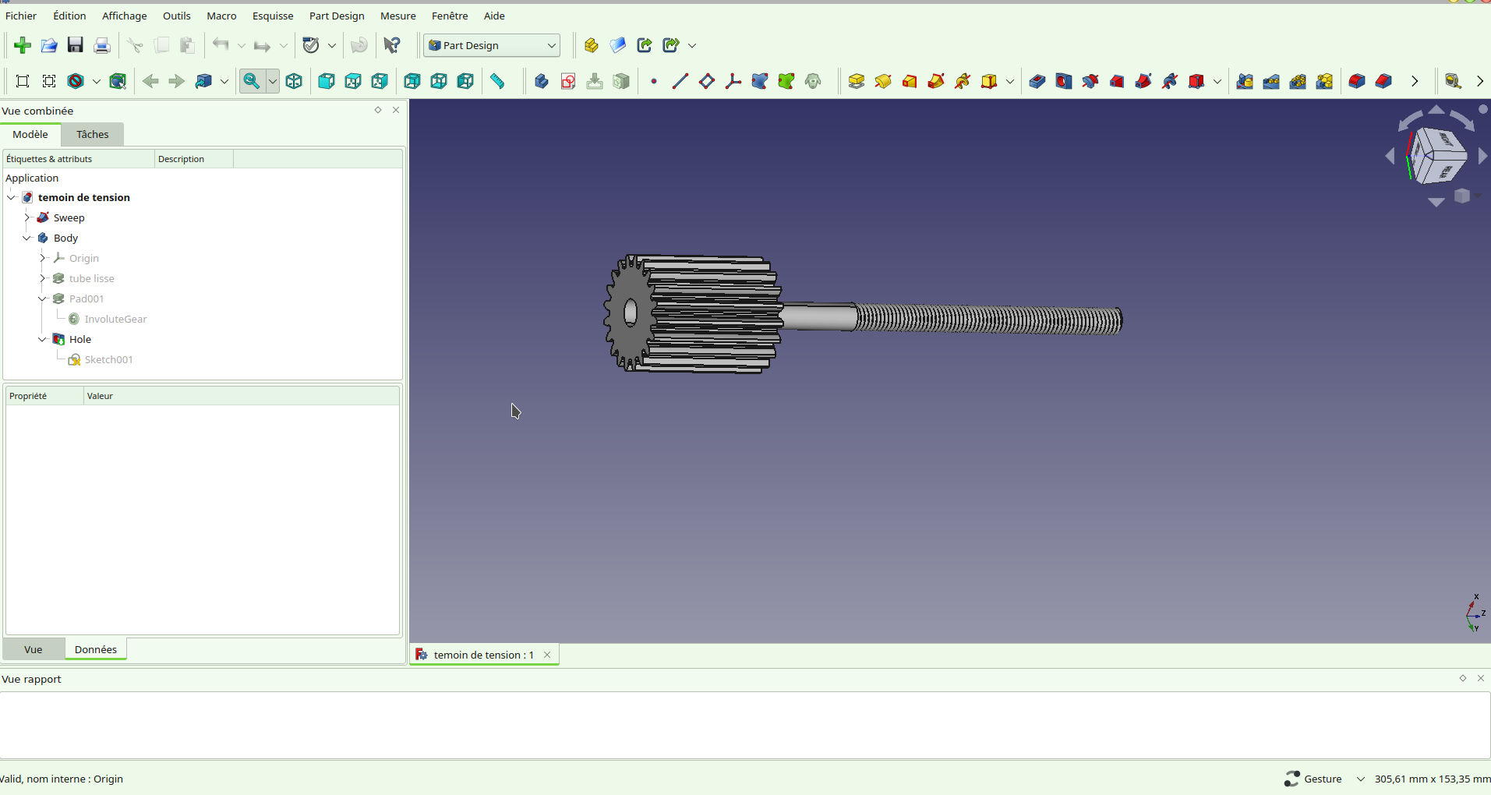Image resolution: width=1491 pixels, height=795 pixels.
Task: Select the Pad tool
Action: 857,81
